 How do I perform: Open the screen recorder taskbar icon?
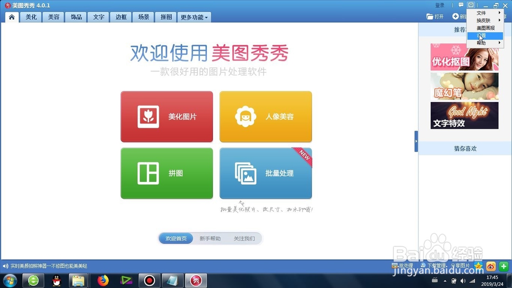tap(150, 280)
